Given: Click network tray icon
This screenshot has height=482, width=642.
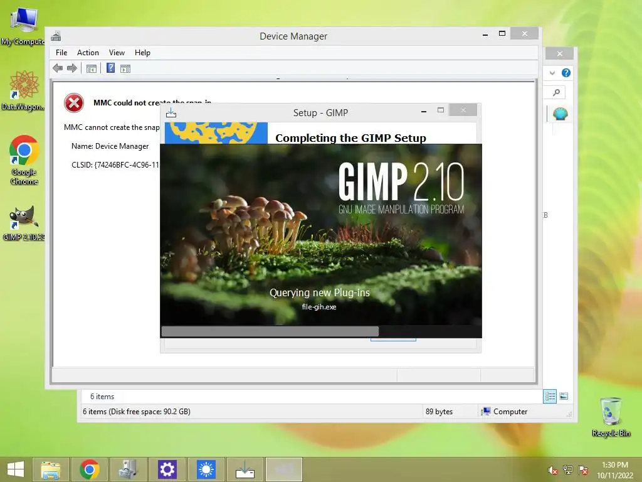Looking at the screenshot, I should click(568, 470).
